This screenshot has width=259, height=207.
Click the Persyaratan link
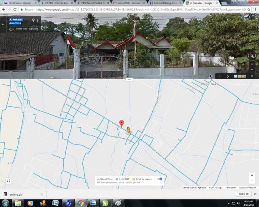(x=231, y=187)
